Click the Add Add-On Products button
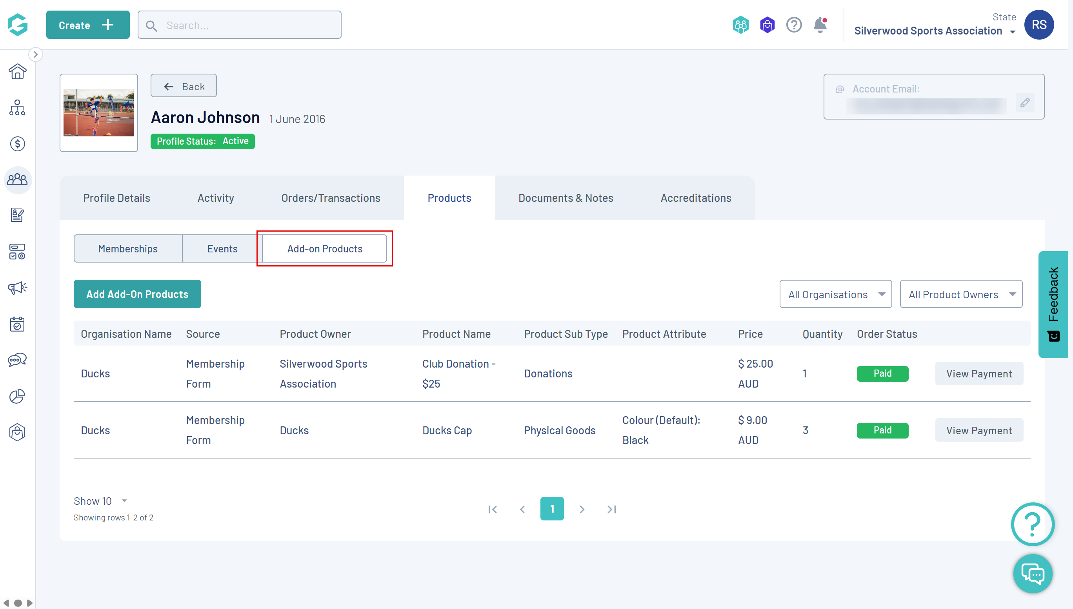1073x609 pixels. 137,294
